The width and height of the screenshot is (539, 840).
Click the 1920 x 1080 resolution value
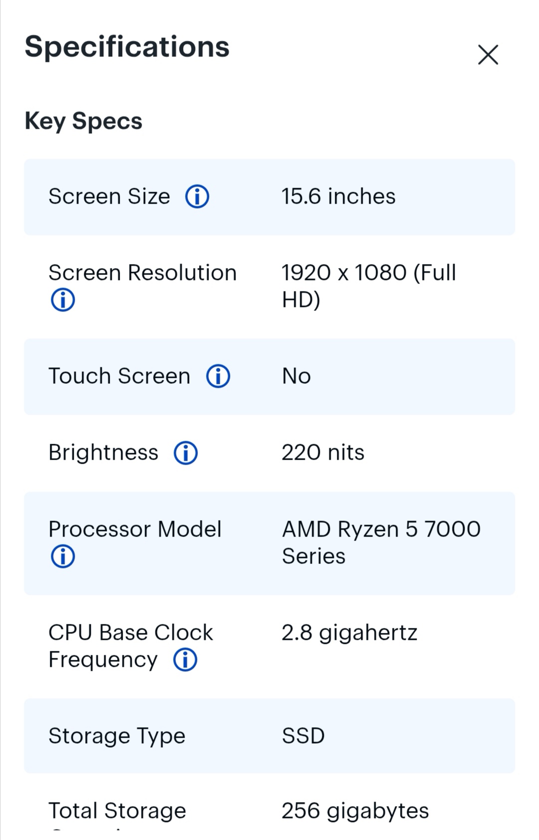(369, 286)
